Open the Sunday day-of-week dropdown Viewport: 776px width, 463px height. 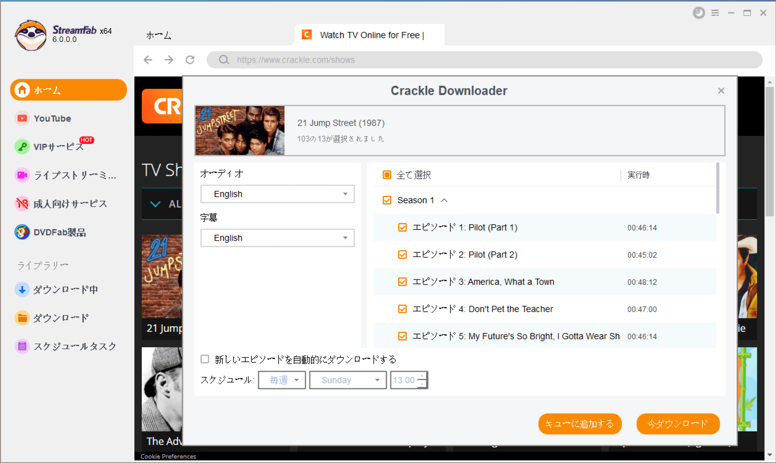[348, 380]
